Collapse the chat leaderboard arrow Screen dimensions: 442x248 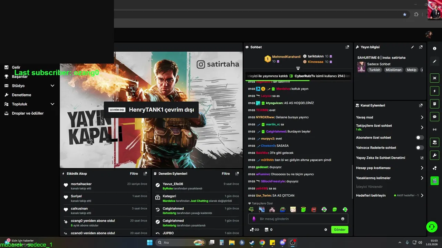coord(298,69)
